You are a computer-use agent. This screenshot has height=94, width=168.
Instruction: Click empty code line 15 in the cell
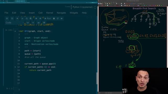point(58,77)
